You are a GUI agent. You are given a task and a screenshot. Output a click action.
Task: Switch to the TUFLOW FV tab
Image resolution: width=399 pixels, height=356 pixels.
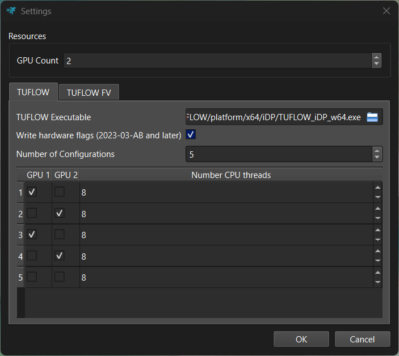click(89, 92)
